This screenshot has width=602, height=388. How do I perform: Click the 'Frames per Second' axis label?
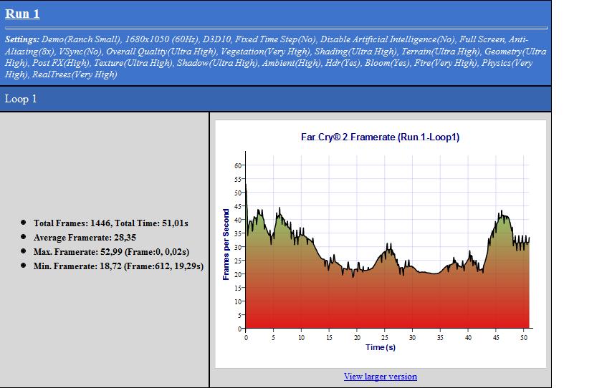226,244
